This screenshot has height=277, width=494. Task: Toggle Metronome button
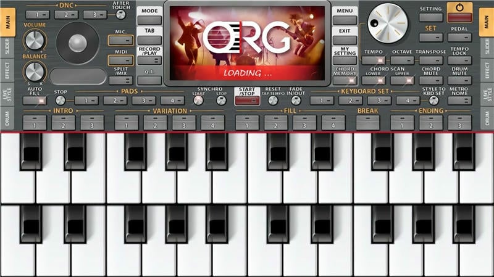459,101
